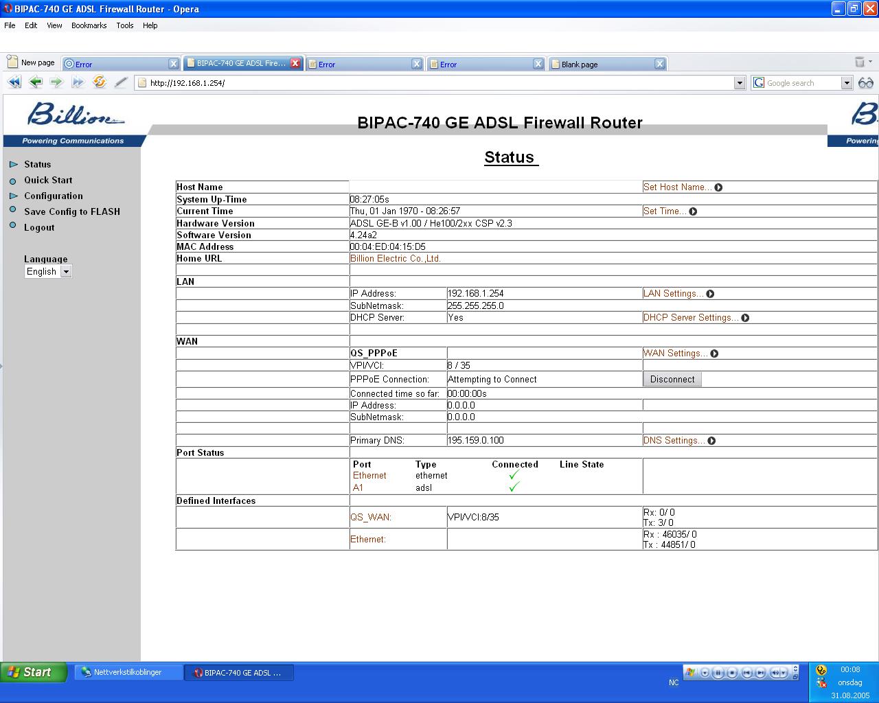Click the yellow stethoscope tray icon

[x=821, y=670]
